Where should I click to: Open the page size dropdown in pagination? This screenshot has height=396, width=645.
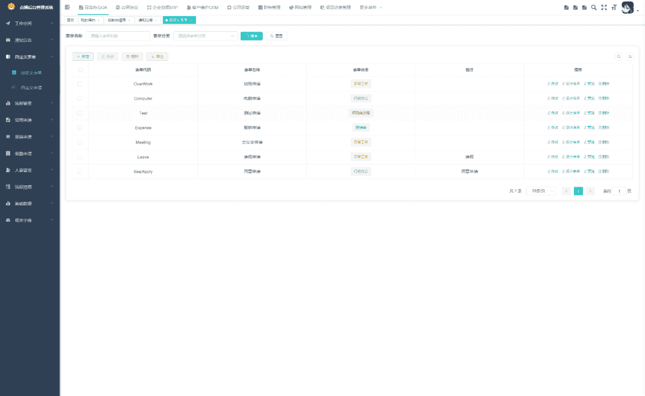click(x=540, y=191)
